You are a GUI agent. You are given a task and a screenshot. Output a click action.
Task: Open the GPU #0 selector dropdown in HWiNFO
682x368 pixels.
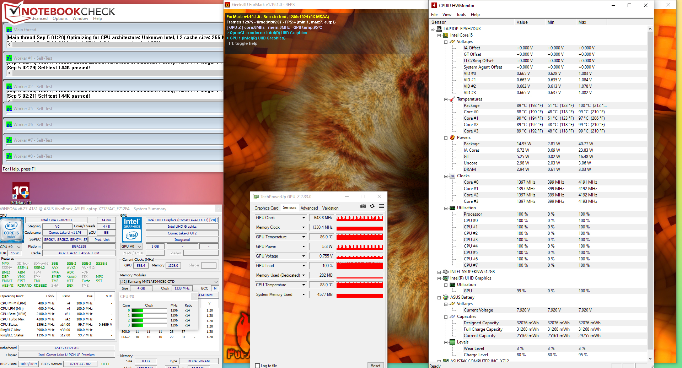pos(131,246)
